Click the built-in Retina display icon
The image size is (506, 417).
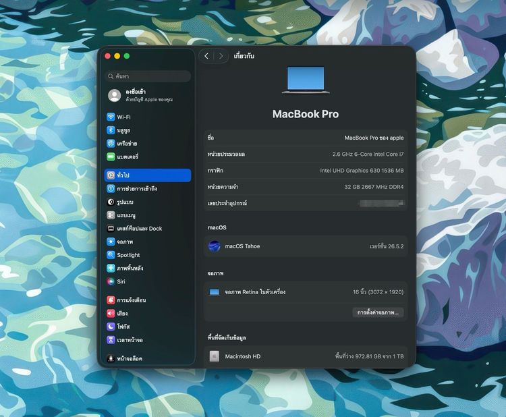click(x=215, y=292)
